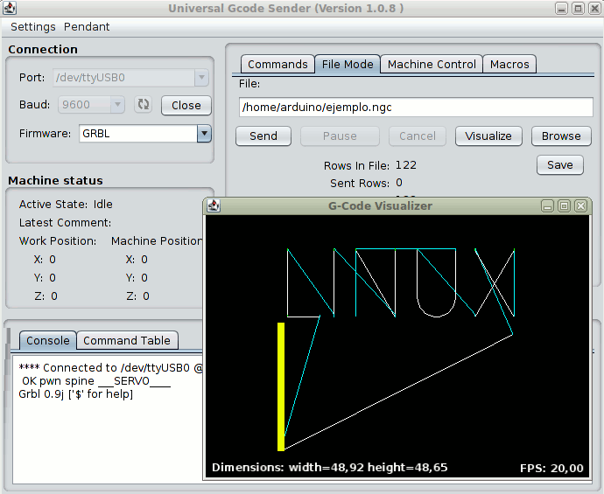
Task: Click the 'FPS: 20,00' readout
Action: pos(551,469)
